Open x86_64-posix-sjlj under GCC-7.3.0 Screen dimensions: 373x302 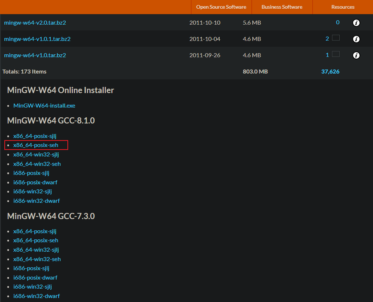[35, 231]
